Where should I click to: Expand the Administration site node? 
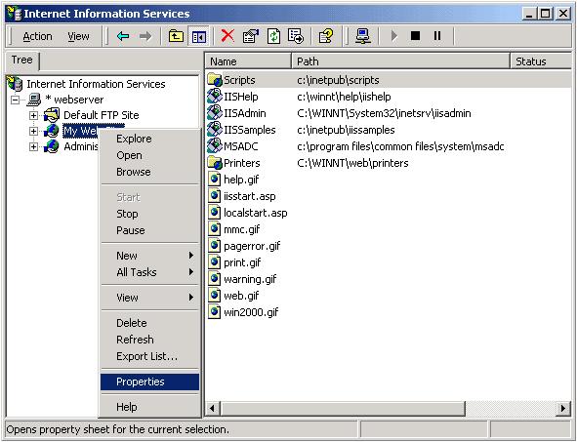pos(33,146)
